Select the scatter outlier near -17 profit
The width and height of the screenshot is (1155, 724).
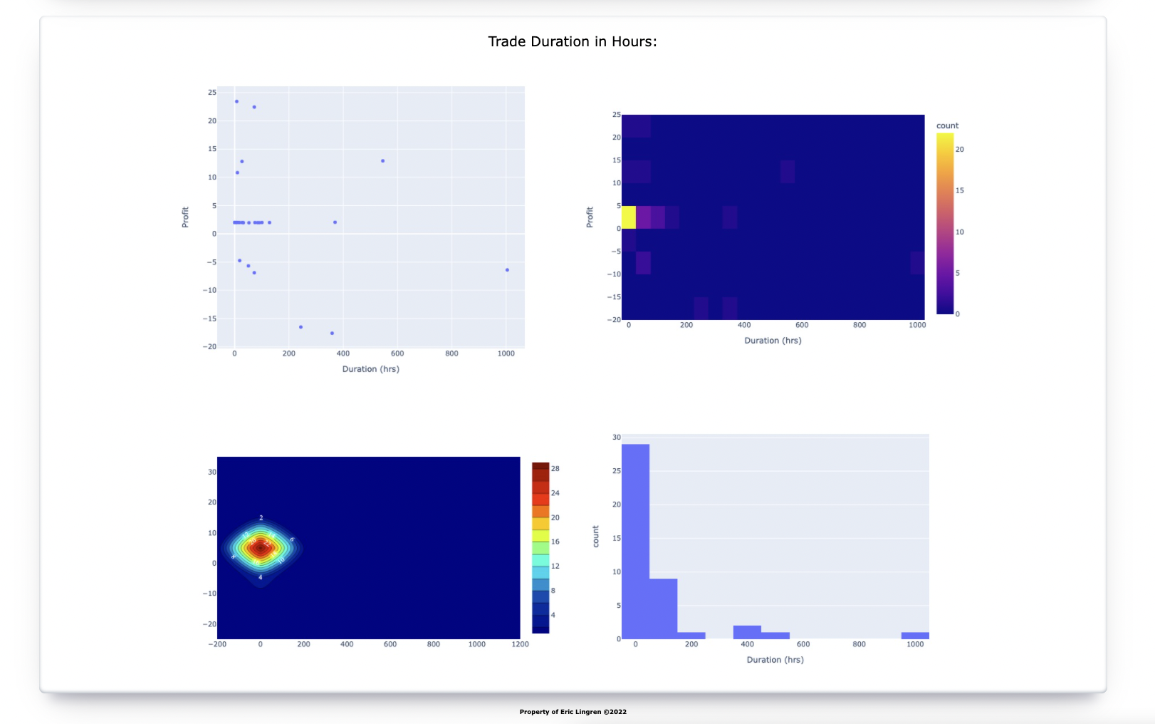click(330, 332)
